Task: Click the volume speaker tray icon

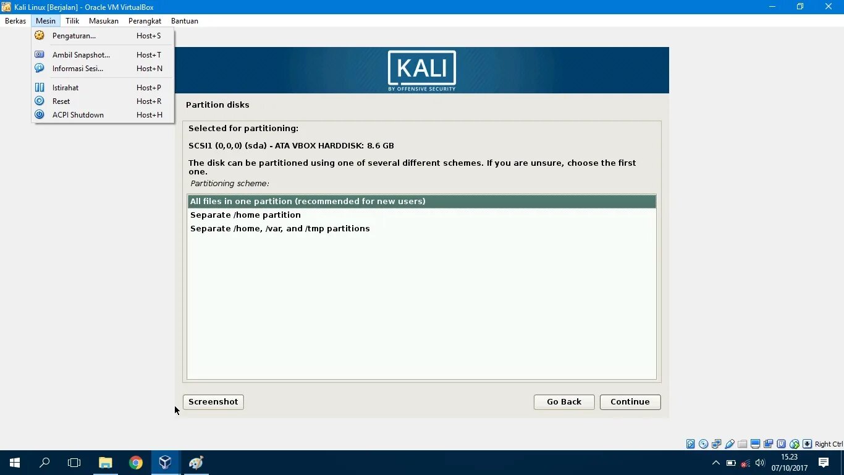Action: click(x=761, y=463)
